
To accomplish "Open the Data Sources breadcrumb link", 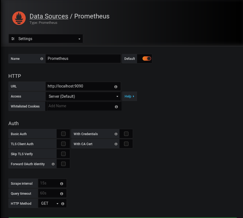I will tap(49, 16).
